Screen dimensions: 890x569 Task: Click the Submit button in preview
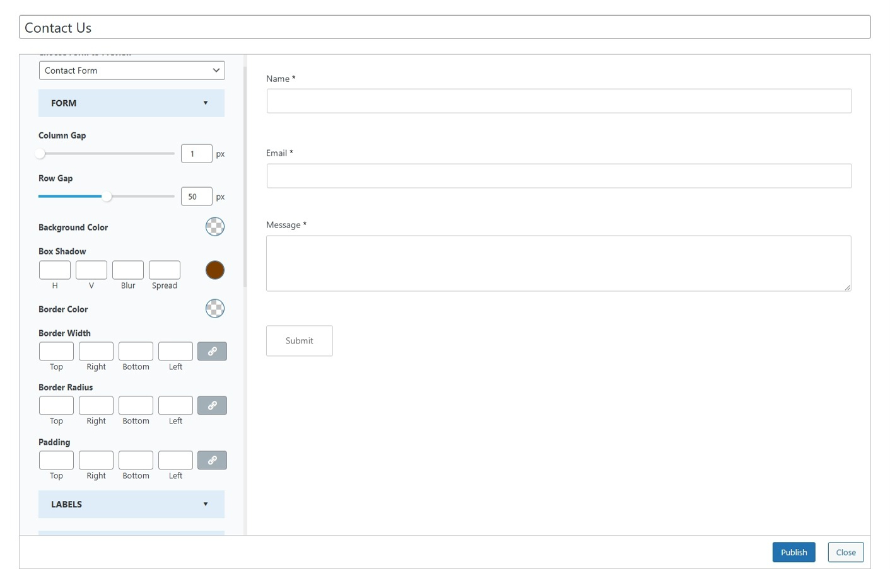point(300,341)
